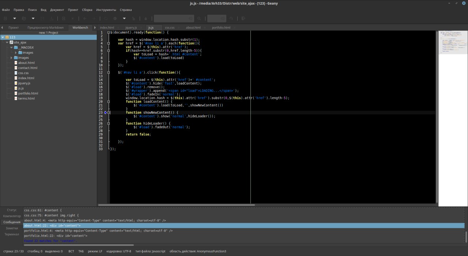Screen dimensions: 468x256
Task: Click 'кодировка: UTF-8' in status bar
Action: [118, 251]
